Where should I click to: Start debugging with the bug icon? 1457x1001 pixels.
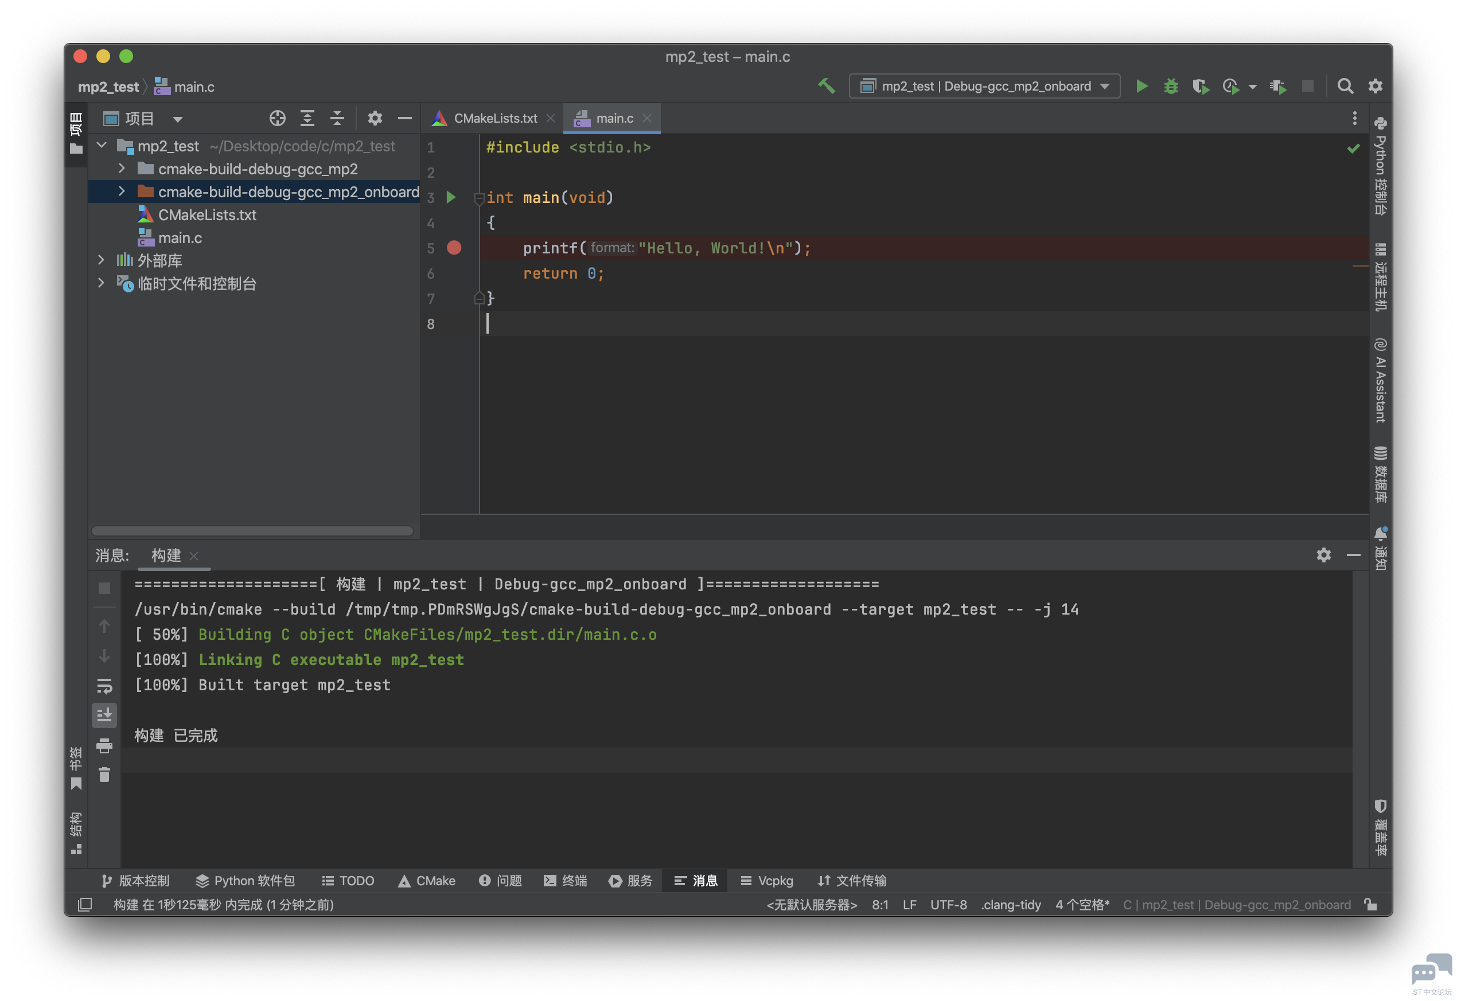click(1170, 86)
